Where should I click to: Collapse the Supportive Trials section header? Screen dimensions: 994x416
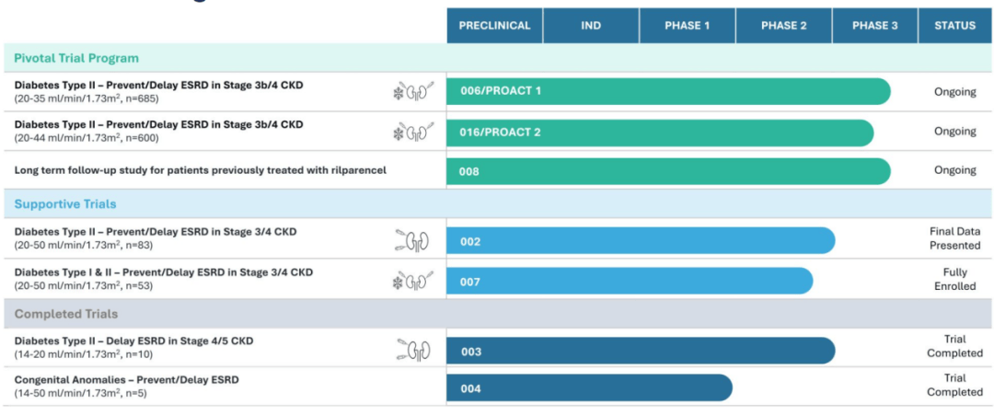click(65, 204)
